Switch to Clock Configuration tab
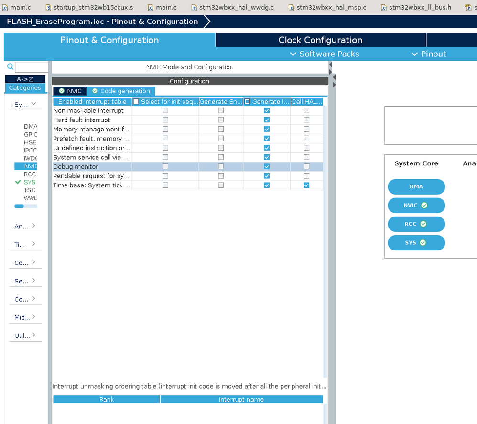Screen dimensions: 477x424 pyautogui.click(x=321, y=40)
